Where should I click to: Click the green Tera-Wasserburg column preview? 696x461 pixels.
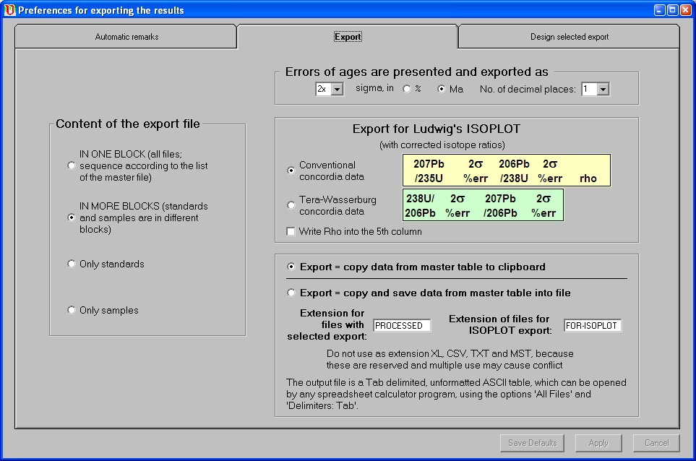click(483, 205)
